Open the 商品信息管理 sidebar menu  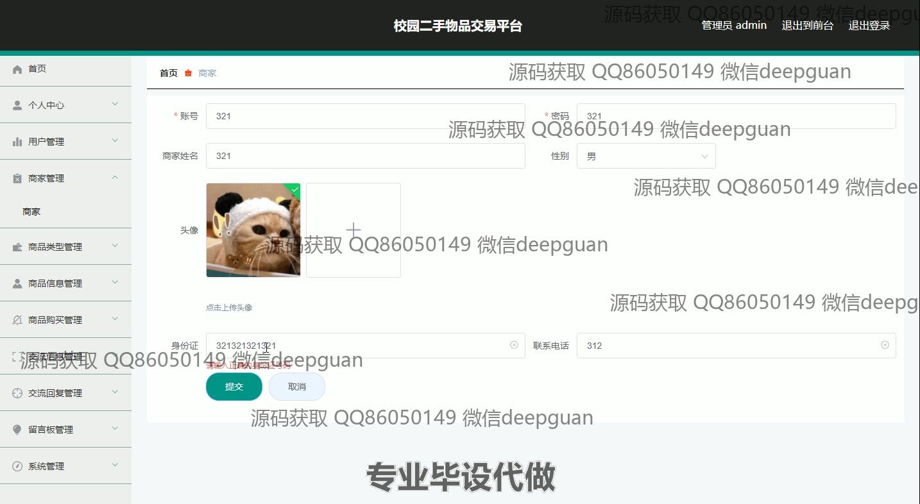[x=65, y=283]
